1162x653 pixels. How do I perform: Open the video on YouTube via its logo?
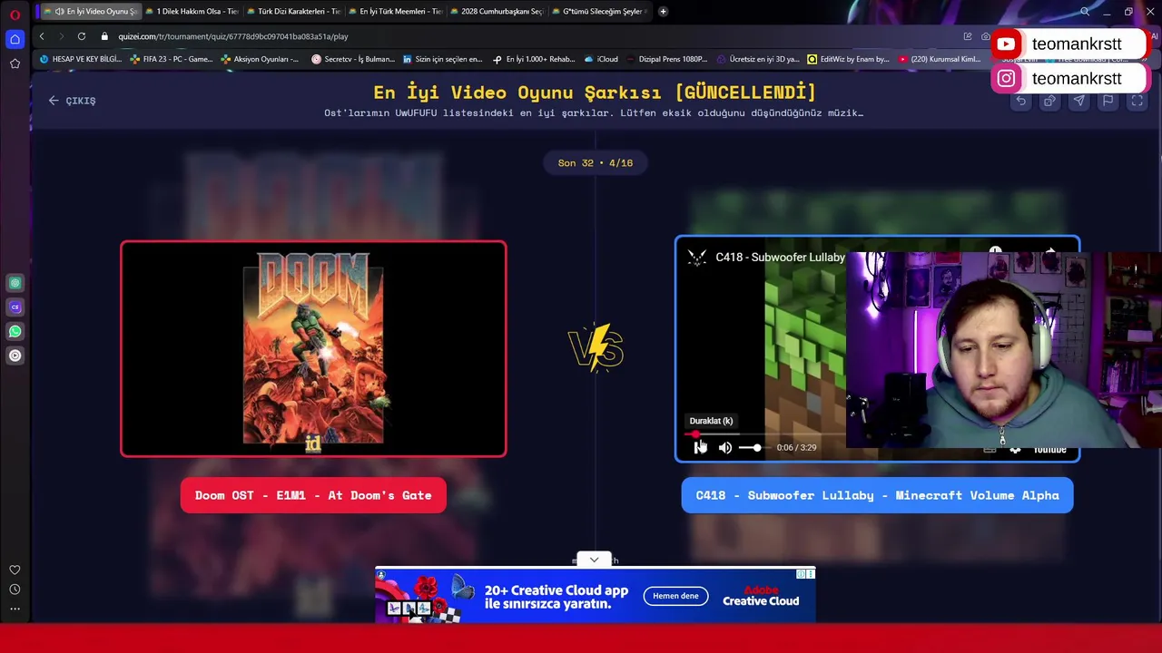pos(1049,449)
